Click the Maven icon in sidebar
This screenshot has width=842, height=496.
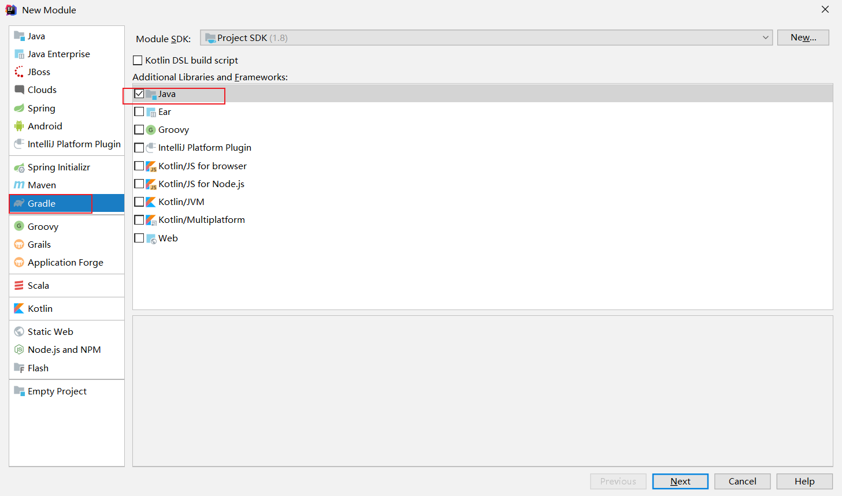(x=19, y=185)
